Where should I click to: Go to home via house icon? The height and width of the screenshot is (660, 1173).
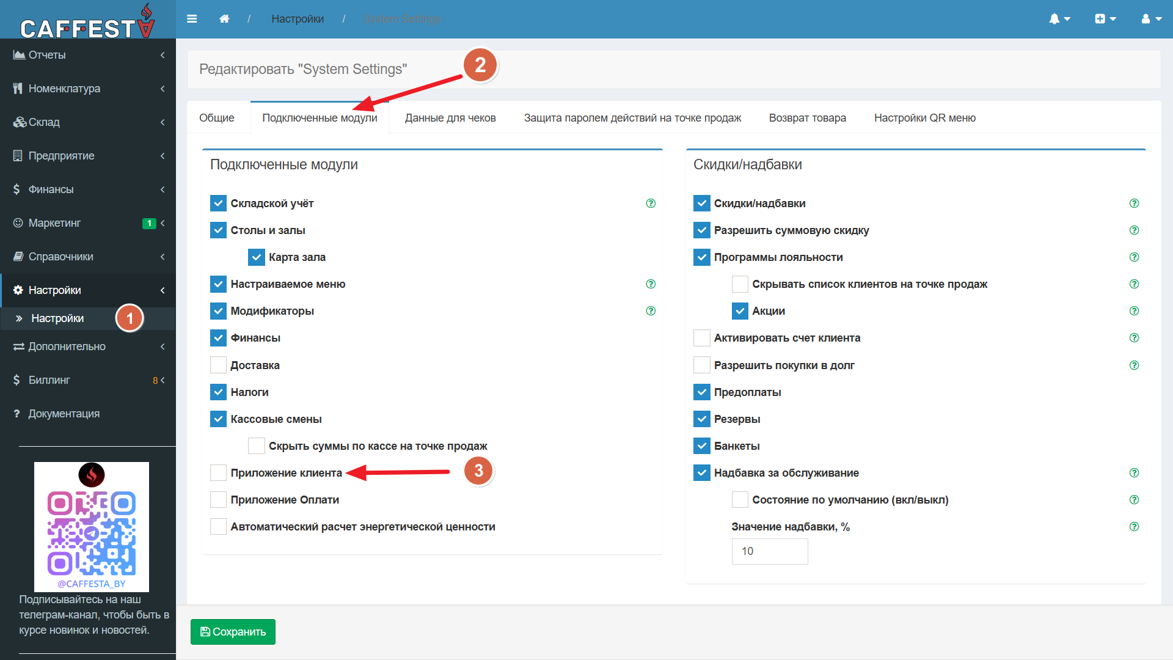[224, 19]
